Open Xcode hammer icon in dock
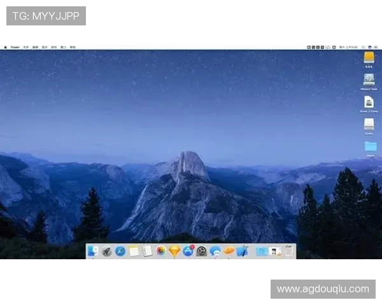The height and width of the screenshot is (305, 382). [243, 251]
